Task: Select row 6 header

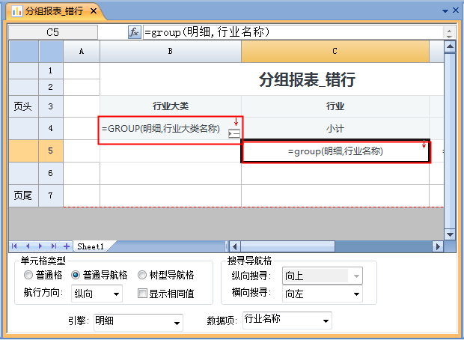Action: (51, 173)
